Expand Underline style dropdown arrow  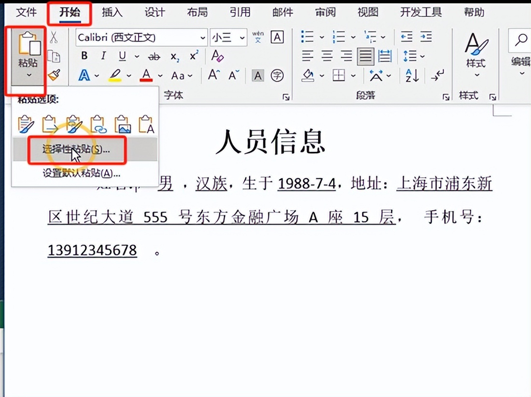click(x=137, y=57)
